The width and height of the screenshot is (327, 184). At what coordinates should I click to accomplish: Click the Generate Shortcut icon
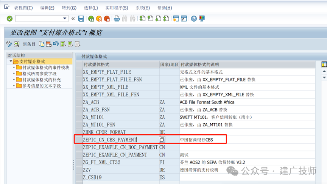tap(184, 19)
